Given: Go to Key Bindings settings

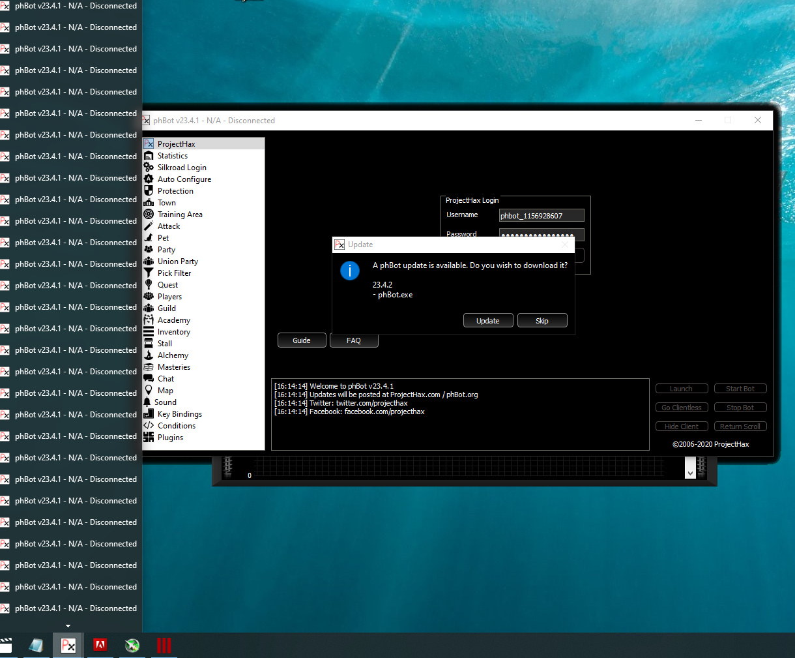Looking at the screenshot, I should (180, 414).
